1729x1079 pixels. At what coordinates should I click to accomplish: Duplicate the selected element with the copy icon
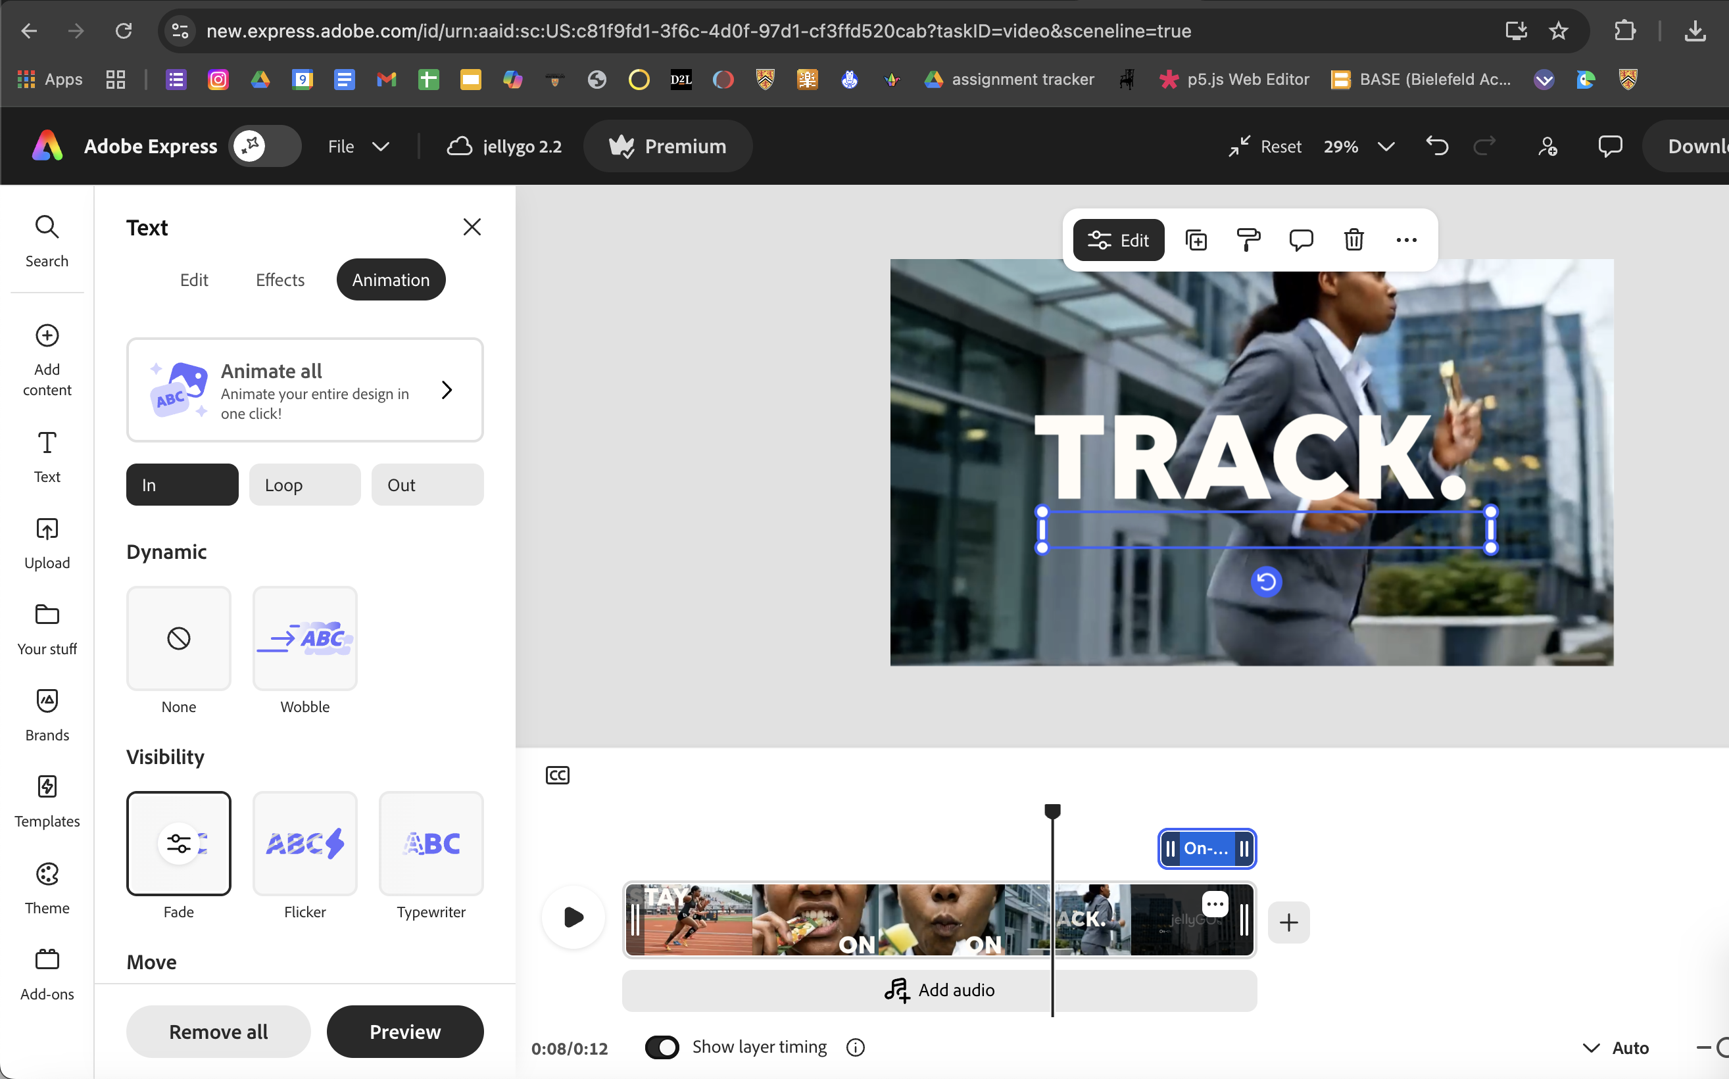click(1196, 240)
